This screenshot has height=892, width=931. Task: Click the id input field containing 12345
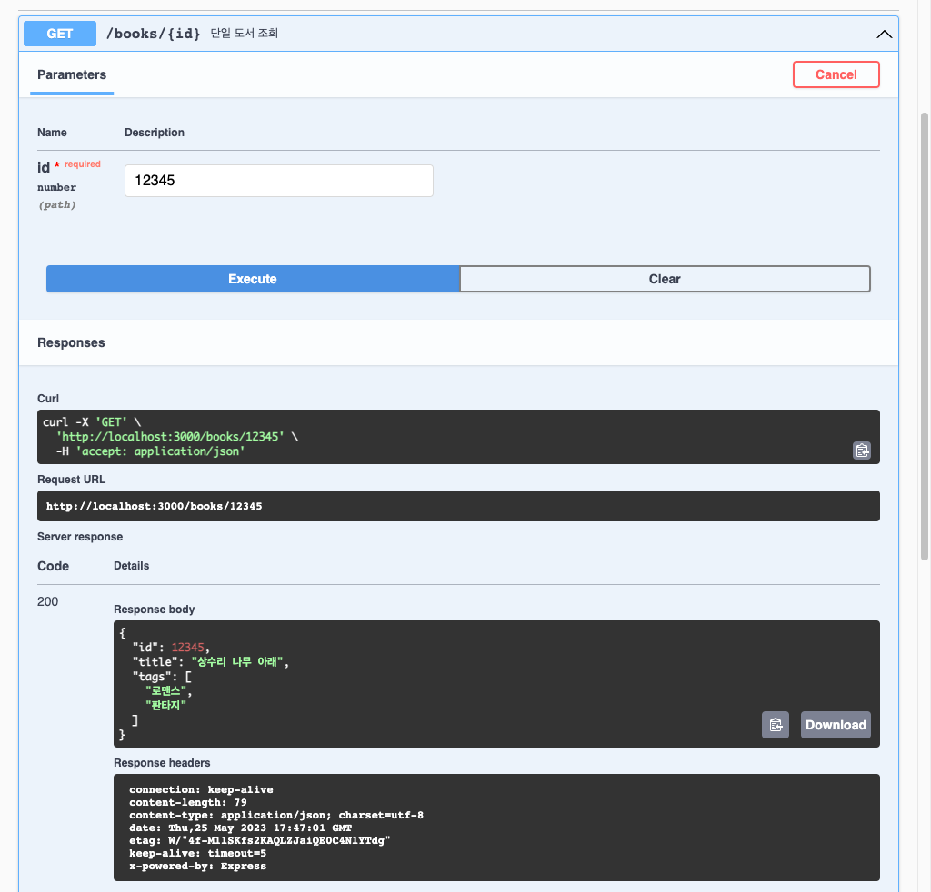click(278, 181)
